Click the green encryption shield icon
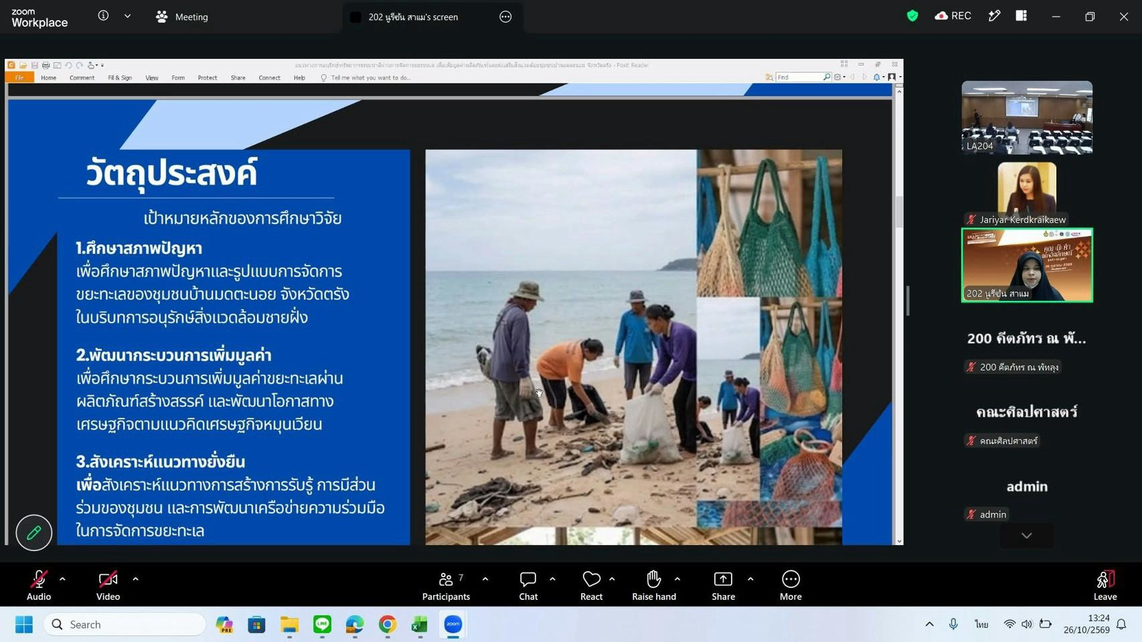 912,16
